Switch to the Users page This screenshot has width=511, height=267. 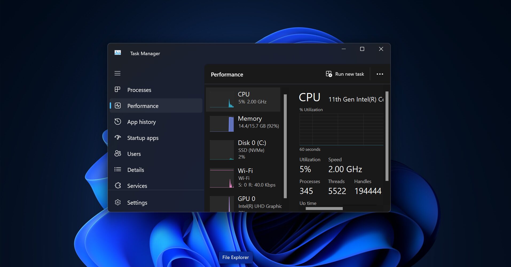[134, 154]
